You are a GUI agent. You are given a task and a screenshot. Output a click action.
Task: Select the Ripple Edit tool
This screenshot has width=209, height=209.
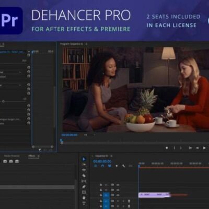[84, 170]
